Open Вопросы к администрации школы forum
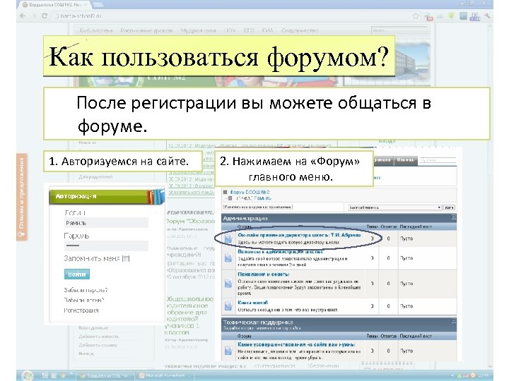This screenshot has width=509, height=381. click(x=280, y=251)
